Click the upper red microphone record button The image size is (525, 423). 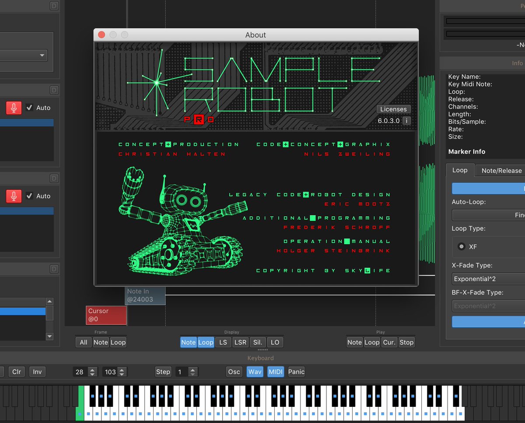[x=14, y=108]
